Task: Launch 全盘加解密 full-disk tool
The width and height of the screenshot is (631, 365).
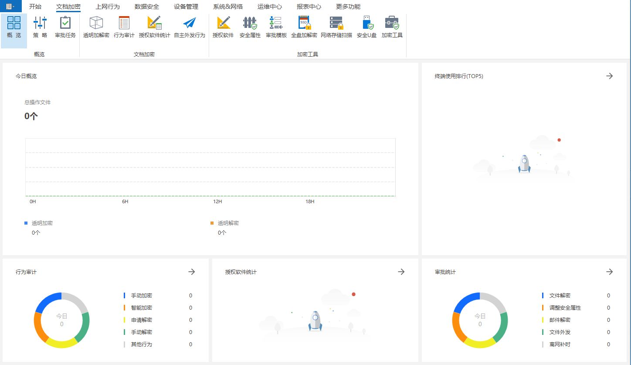Action: (304, 27)
